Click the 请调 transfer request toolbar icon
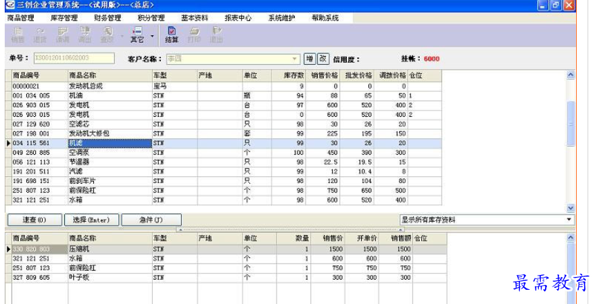Screen dimensions: 595x304 point(63,35)
